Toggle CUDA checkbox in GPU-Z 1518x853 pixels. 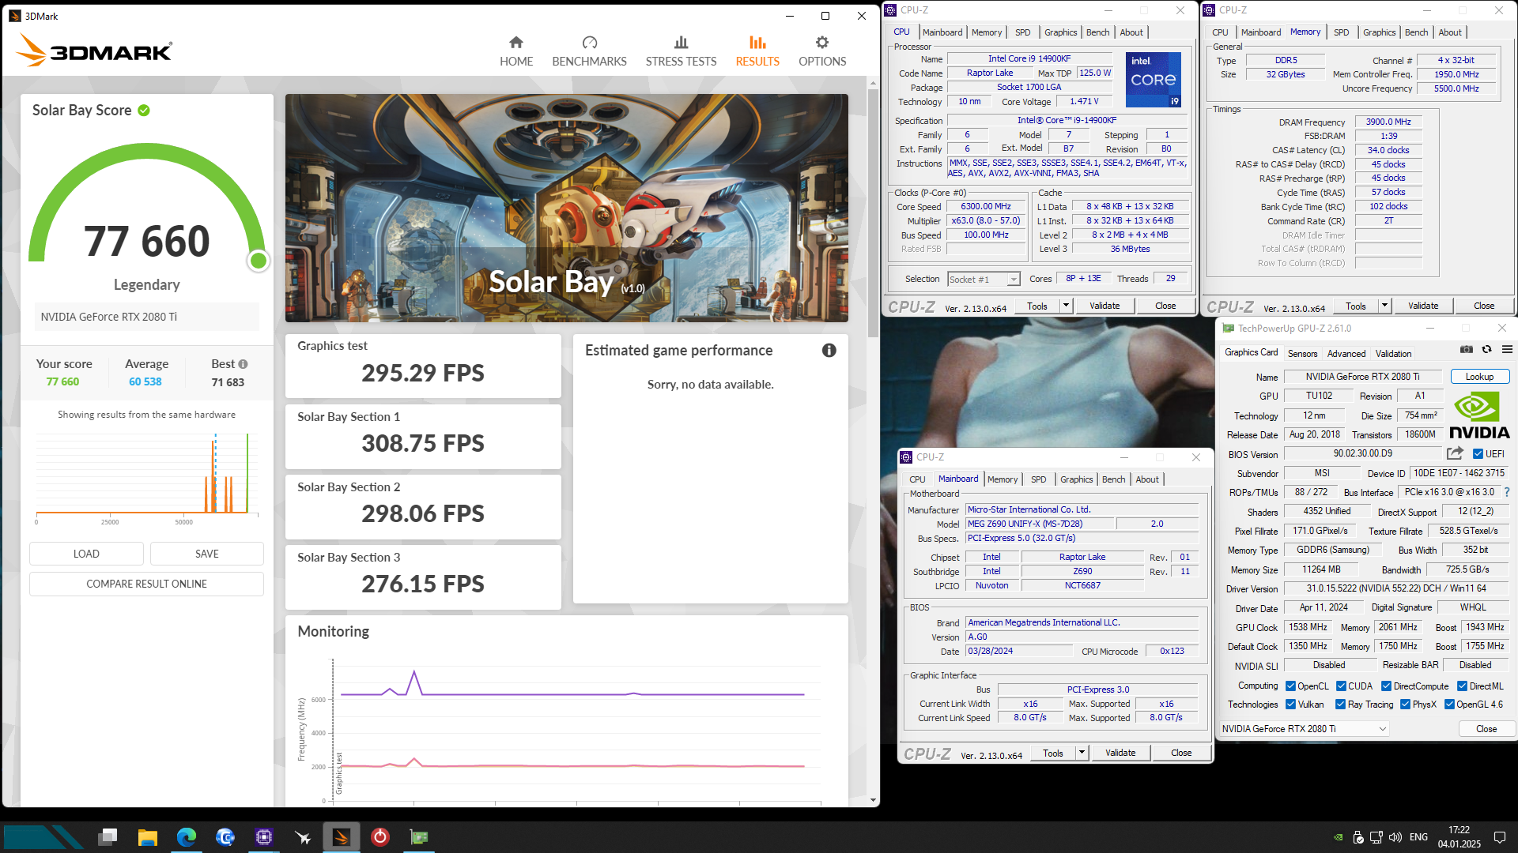[x=1341, y=686]
